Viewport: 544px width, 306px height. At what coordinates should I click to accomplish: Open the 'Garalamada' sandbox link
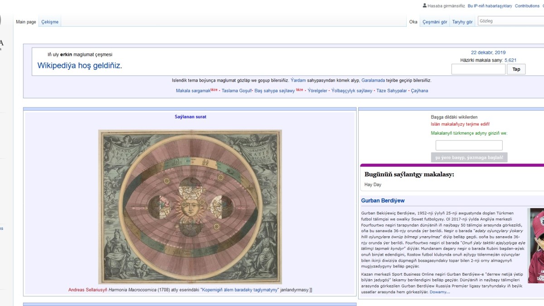click(373, 80)
